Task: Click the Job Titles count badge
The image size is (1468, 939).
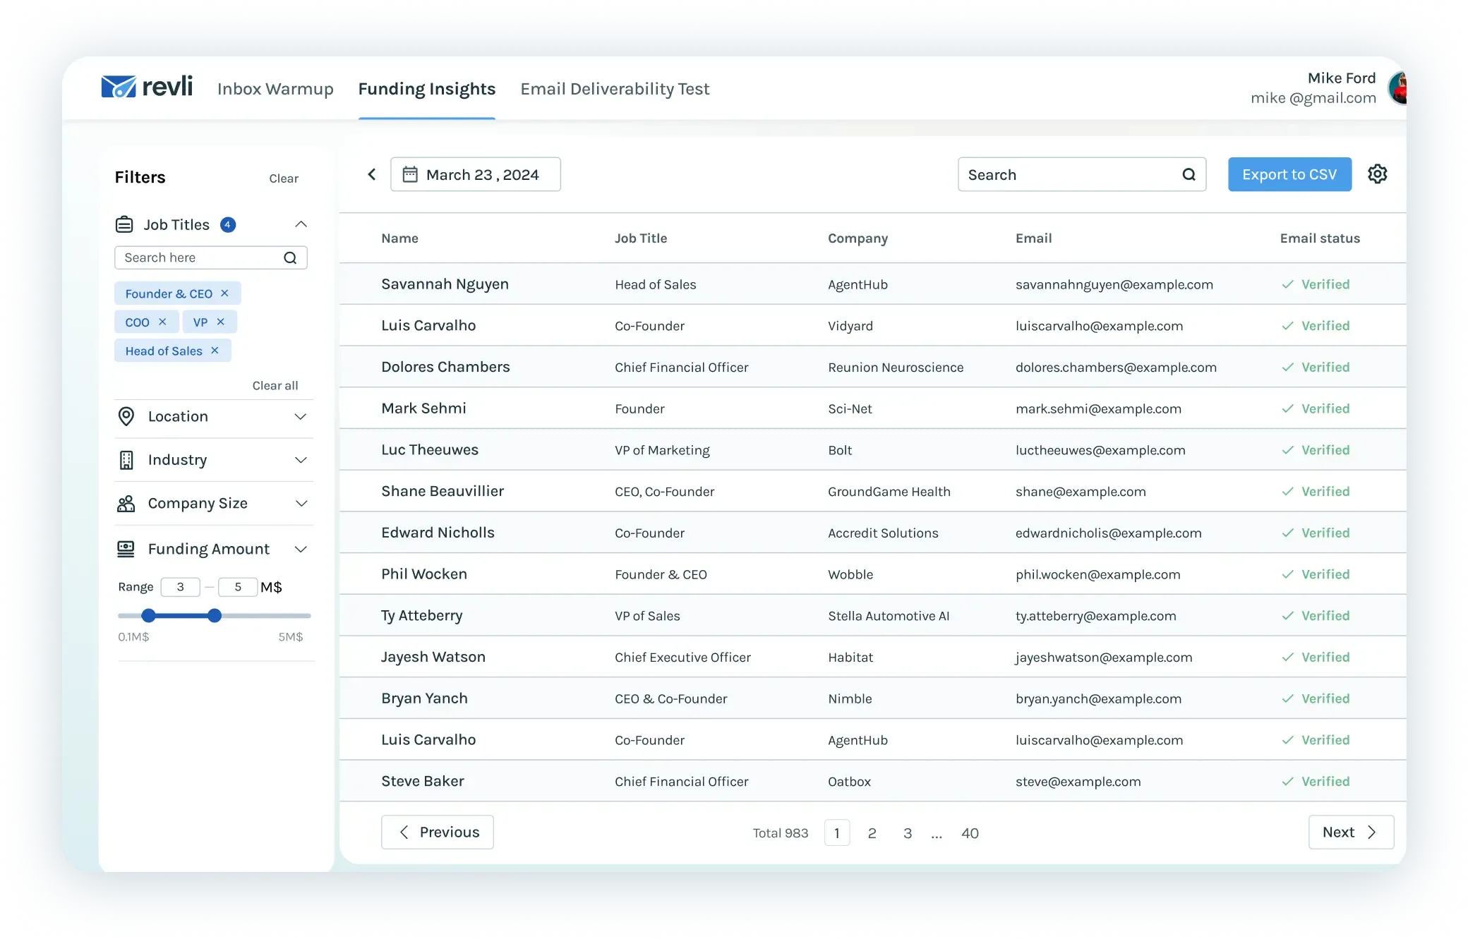Action: [228, 224]
